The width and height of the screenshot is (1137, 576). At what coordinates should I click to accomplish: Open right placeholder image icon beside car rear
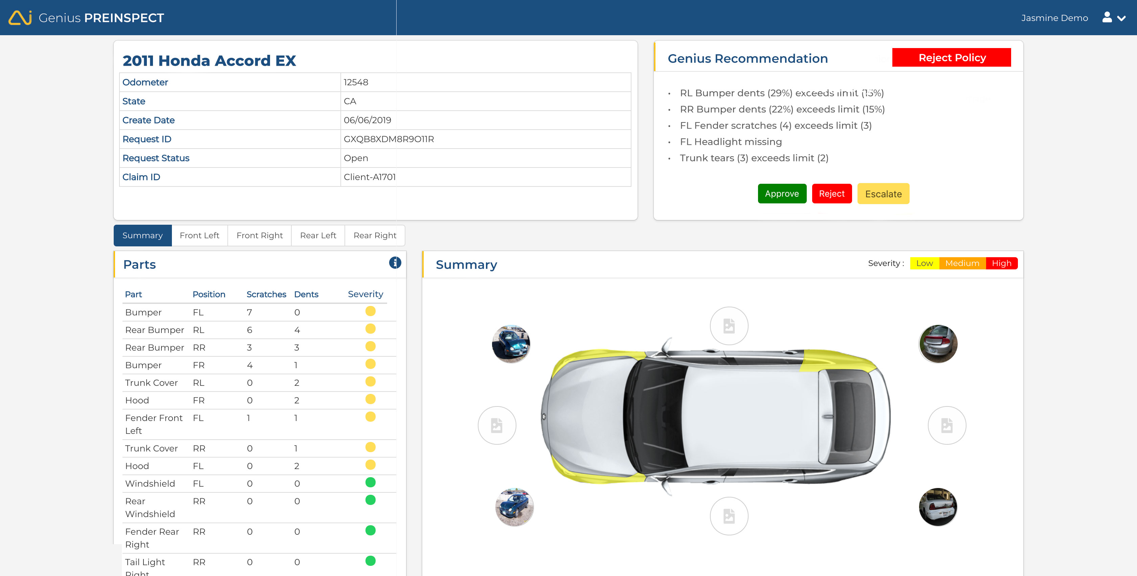coord(947,425)
